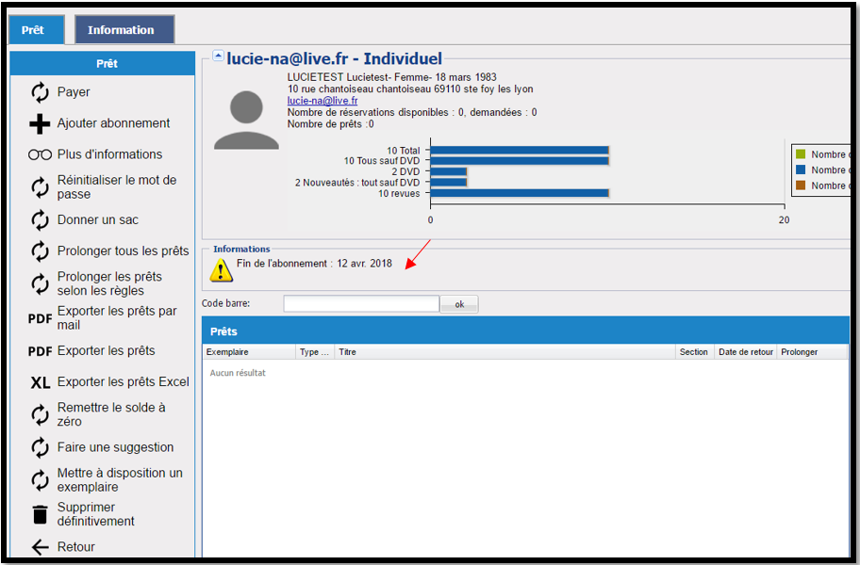860x565 pixels.
Task: Click the orange legend color swatch
Action: 801,186
